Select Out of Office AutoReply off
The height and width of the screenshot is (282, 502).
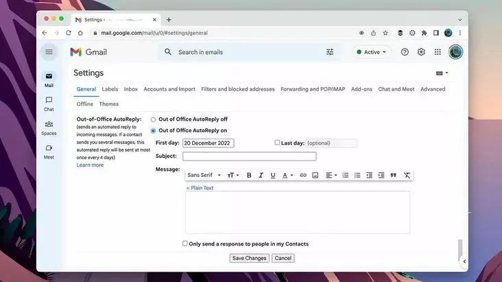pos(153,119)
